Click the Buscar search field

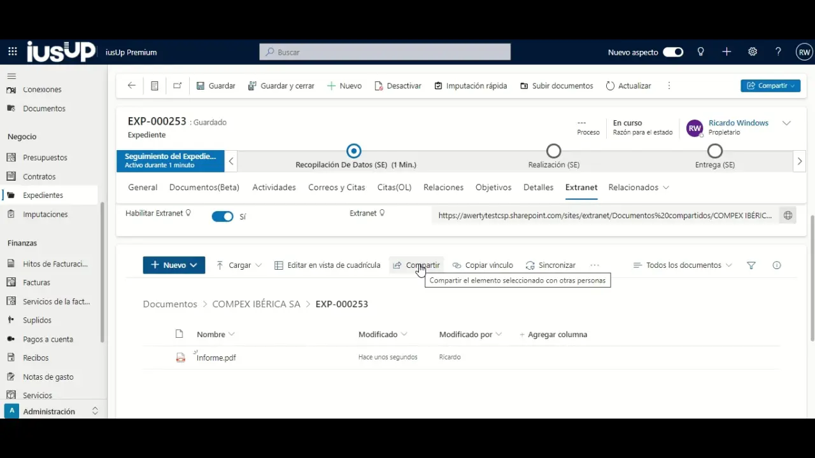385,52
